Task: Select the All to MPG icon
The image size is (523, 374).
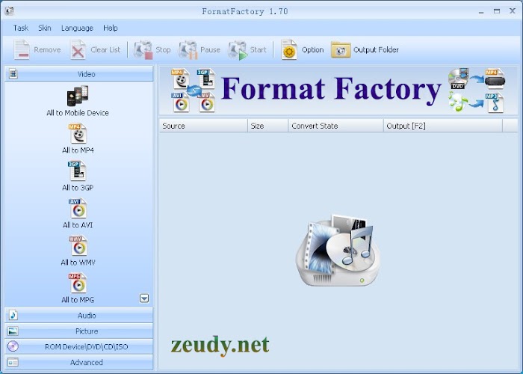Action: click(78, 283)
